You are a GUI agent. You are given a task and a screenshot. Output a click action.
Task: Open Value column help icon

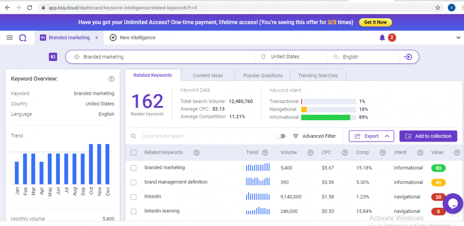click(457, 153)
